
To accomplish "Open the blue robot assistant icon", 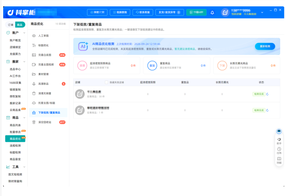I will (279, 131).
